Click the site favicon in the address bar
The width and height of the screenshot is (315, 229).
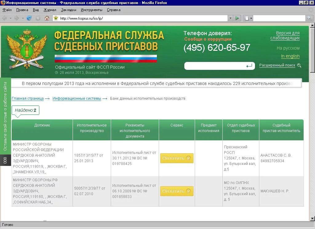tap(55, 18)
